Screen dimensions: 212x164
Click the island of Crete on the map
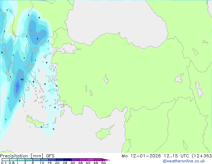point(36,122)
